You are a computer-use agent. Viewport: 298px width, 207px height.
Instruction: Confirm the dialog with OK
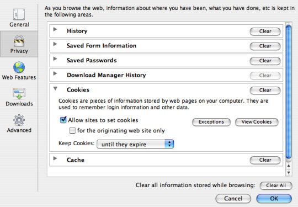click(274, 199)
